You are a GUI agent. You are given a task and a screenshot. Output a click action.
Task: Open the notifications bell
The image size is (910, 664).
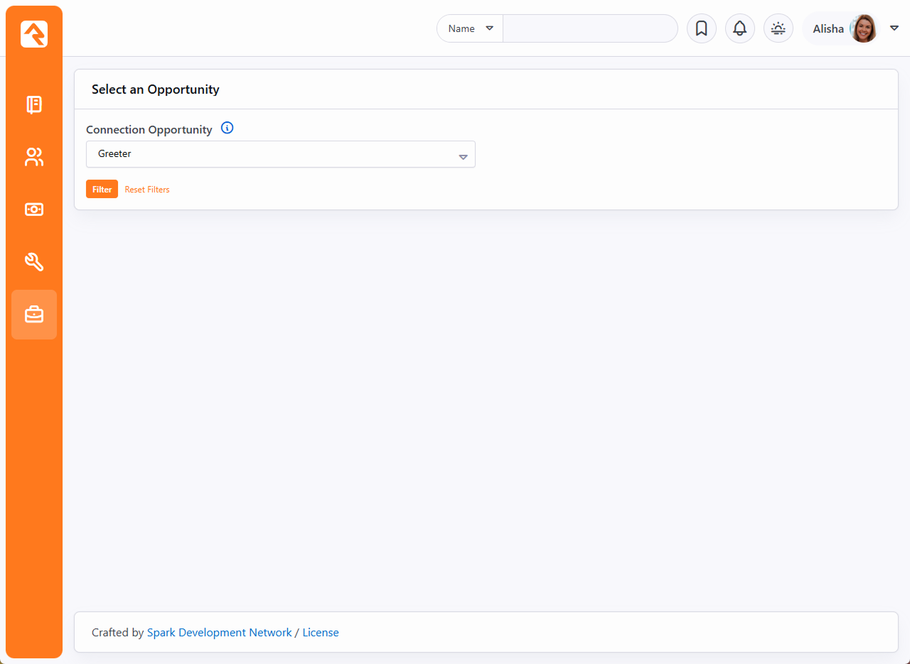[x=739, y=28]
